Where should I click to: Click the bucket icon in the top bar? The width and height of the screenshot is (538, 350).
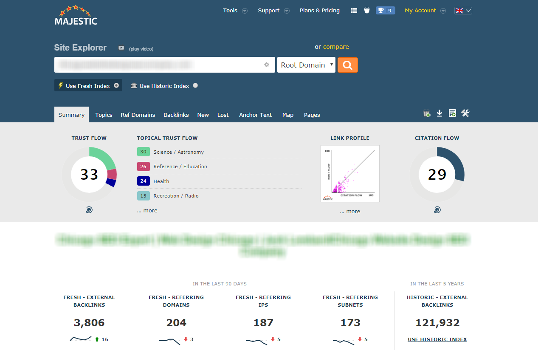click(366, 10)
